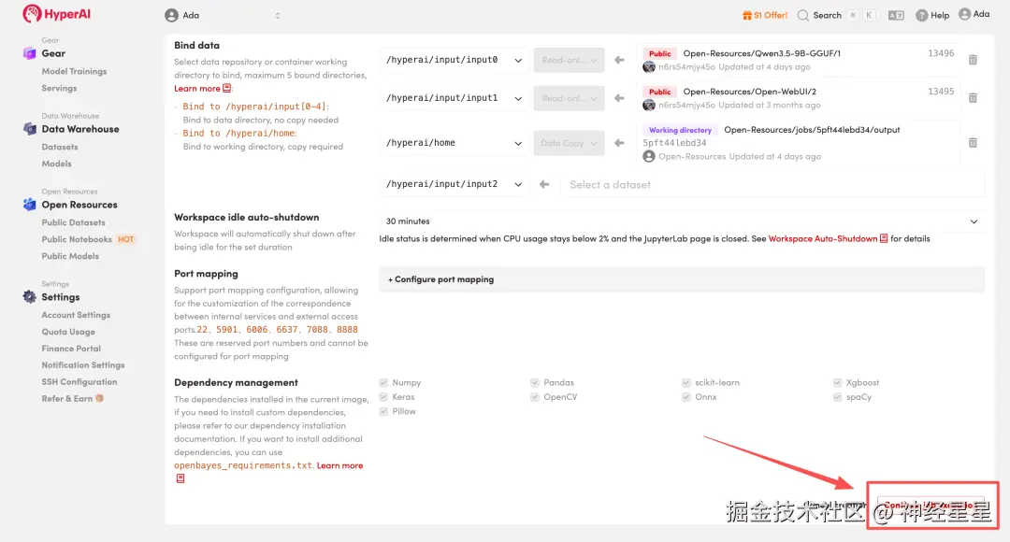Click the gift icon for $1 Offer
The image size is (1010, 542).
(747, 16)
